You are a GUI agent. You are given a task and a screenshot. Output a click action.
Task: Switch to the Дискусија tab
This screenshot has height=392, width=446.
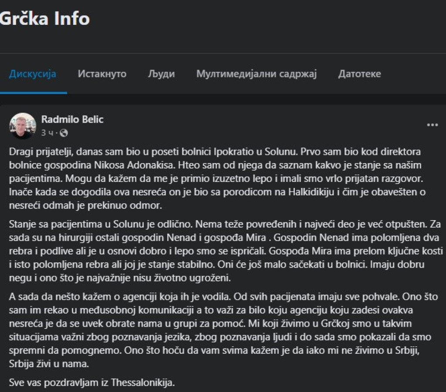(33, 74)
